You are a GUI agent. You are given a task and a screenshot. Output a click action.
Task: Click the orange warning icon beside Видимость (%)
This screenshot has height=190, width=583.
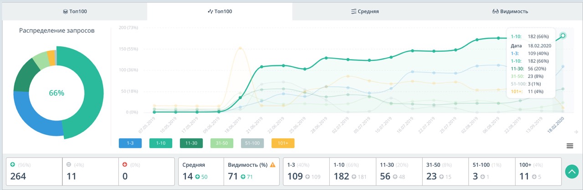tap(273, 165)
